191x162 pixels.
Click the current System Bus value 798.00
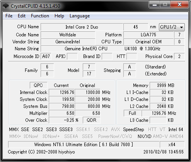coord(62,106)
